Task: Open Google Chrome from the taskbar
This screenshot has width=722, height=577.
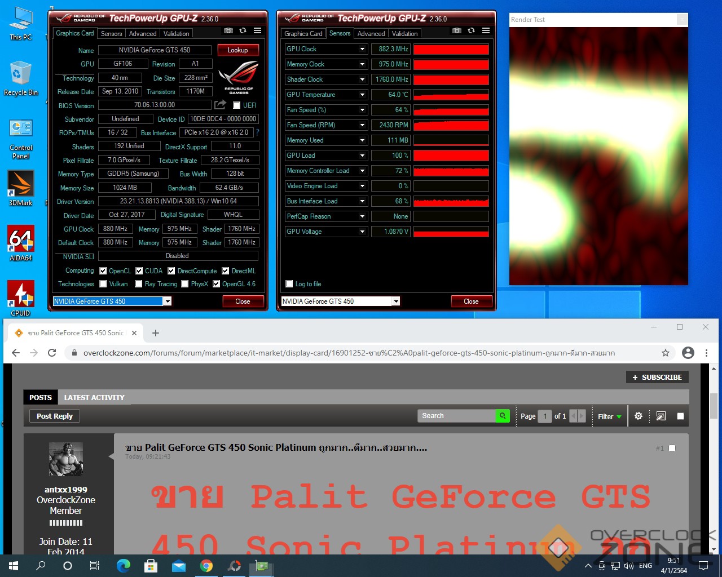Action: click(206, 566)
